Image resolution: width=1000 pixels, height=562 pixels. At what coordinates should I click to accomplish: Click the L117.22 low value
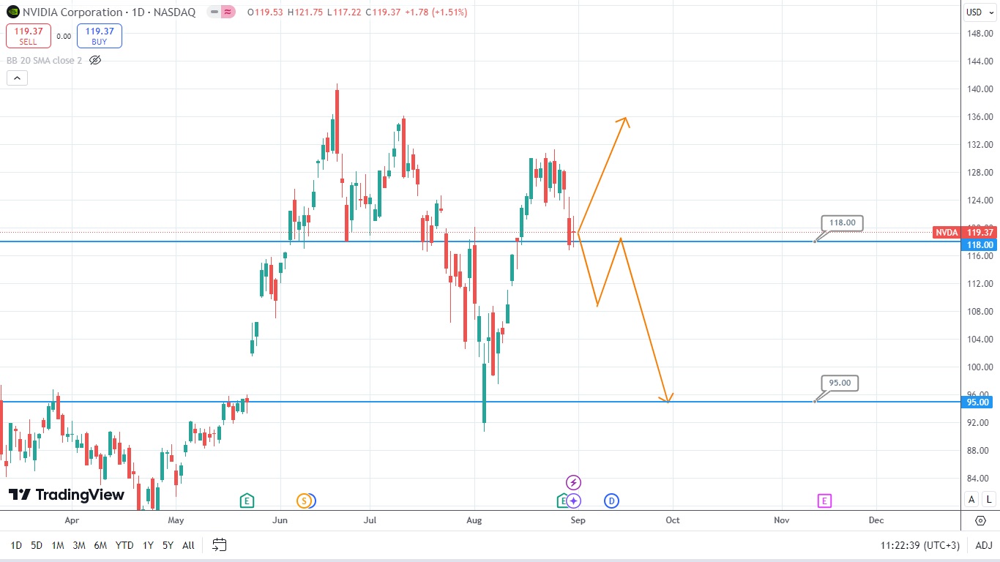[x=343, y=12]
